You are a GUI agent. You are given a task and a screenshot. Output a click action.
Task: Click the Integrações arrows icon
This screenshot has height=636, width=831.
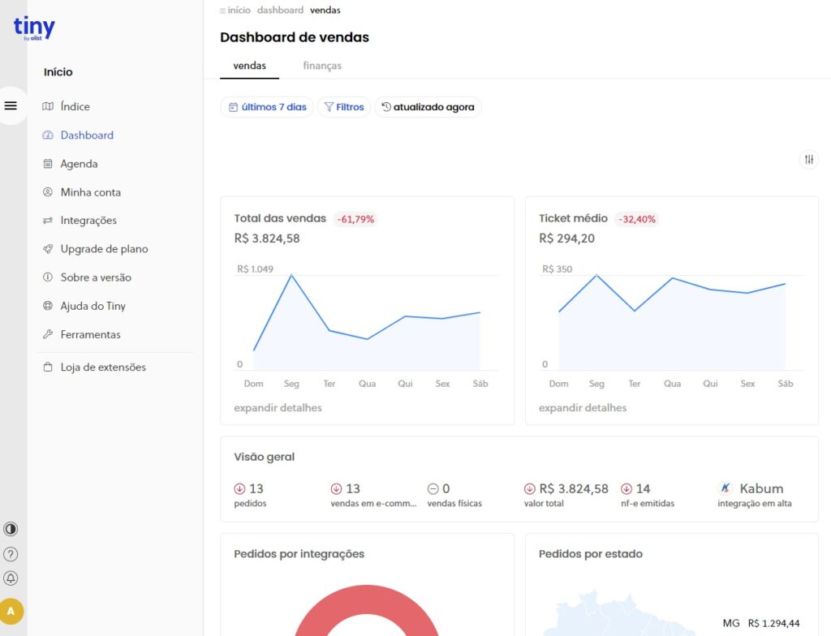point(48,221)
